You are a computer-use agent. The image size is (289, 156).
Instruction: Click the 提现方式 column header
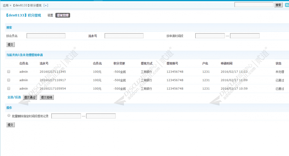[147, 63]
